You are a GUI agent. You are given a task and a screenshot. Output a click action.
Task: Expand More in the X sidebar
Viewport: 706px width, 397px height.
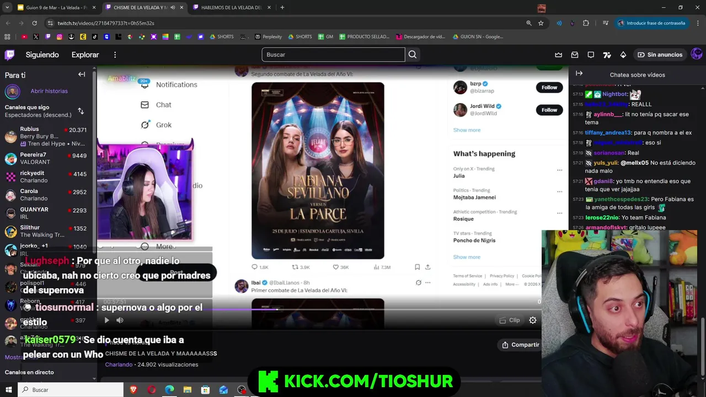point(158,246)
